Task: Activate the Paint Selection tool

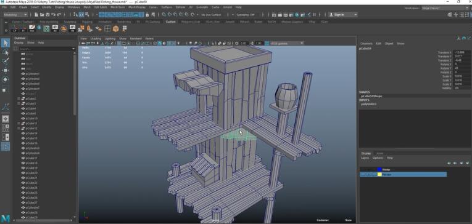Action: coord(5,62)
